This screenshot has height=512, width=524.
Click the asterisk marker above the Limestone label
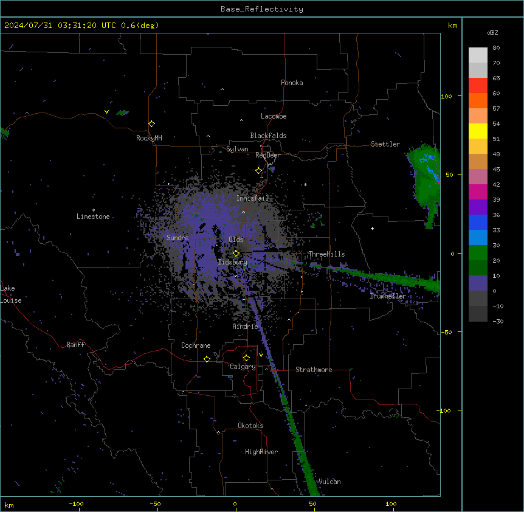(x=93, y=210)
